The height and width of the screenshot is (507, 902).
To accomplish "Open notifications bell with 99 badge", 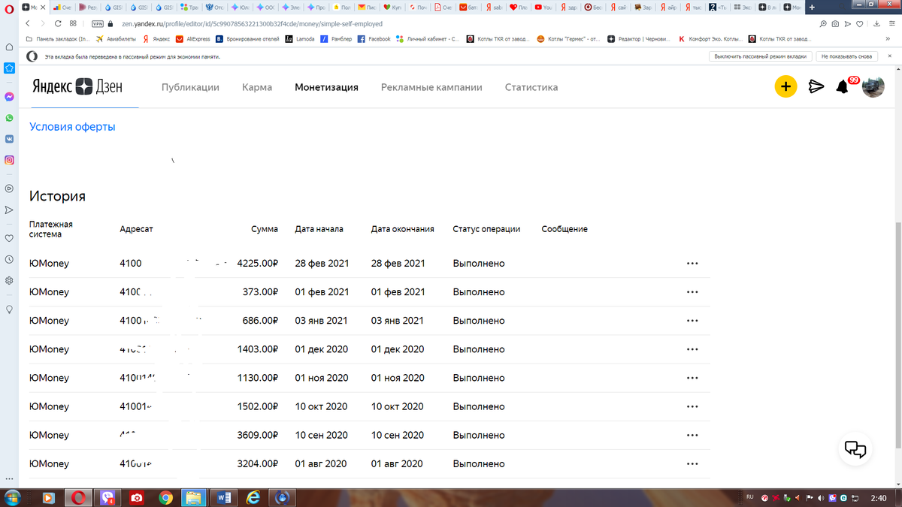I will click(843, 87).
